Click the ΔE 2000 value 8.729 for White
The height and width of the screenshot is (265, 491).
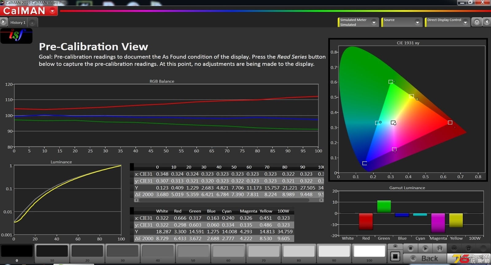(162, 238)
